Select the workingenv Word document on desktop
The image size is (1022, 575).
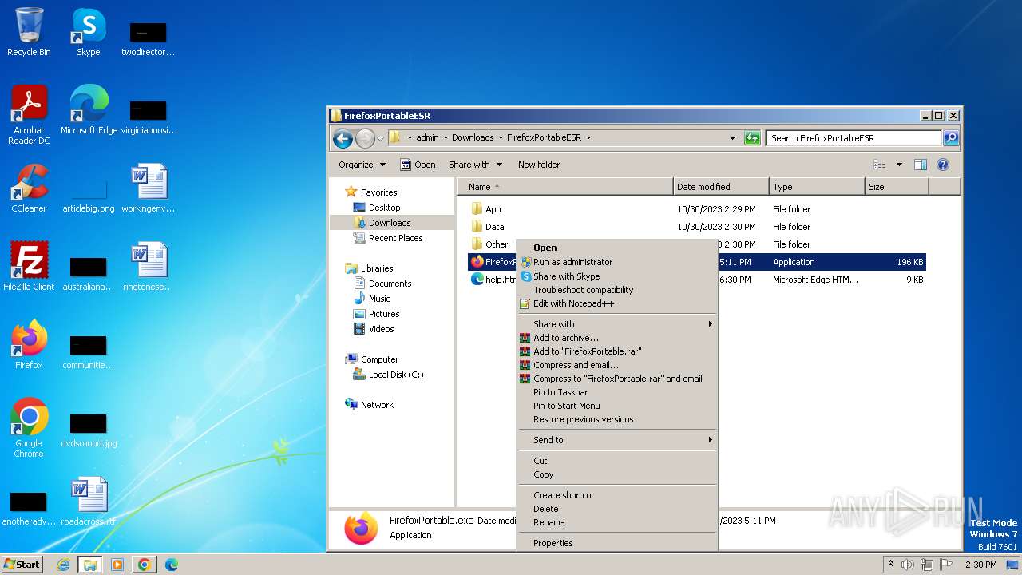tap(149, 188)
